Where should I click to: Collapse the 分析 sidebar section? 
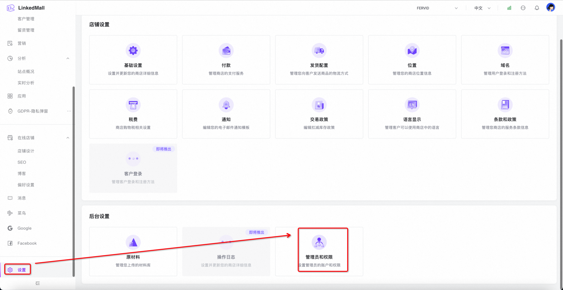click(x=68, y=58)
